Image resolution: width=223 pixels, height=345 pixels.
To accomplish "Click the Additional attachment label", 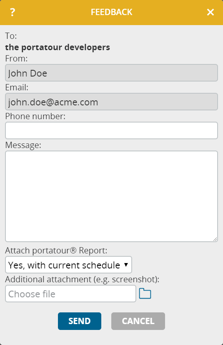I will click(82, 279).
